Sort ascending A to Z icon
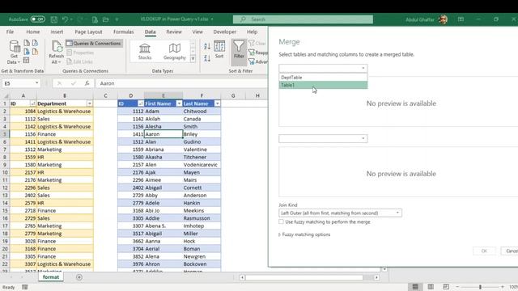The height and width of the screenshot is (291, 518). (x=207, y=47)
